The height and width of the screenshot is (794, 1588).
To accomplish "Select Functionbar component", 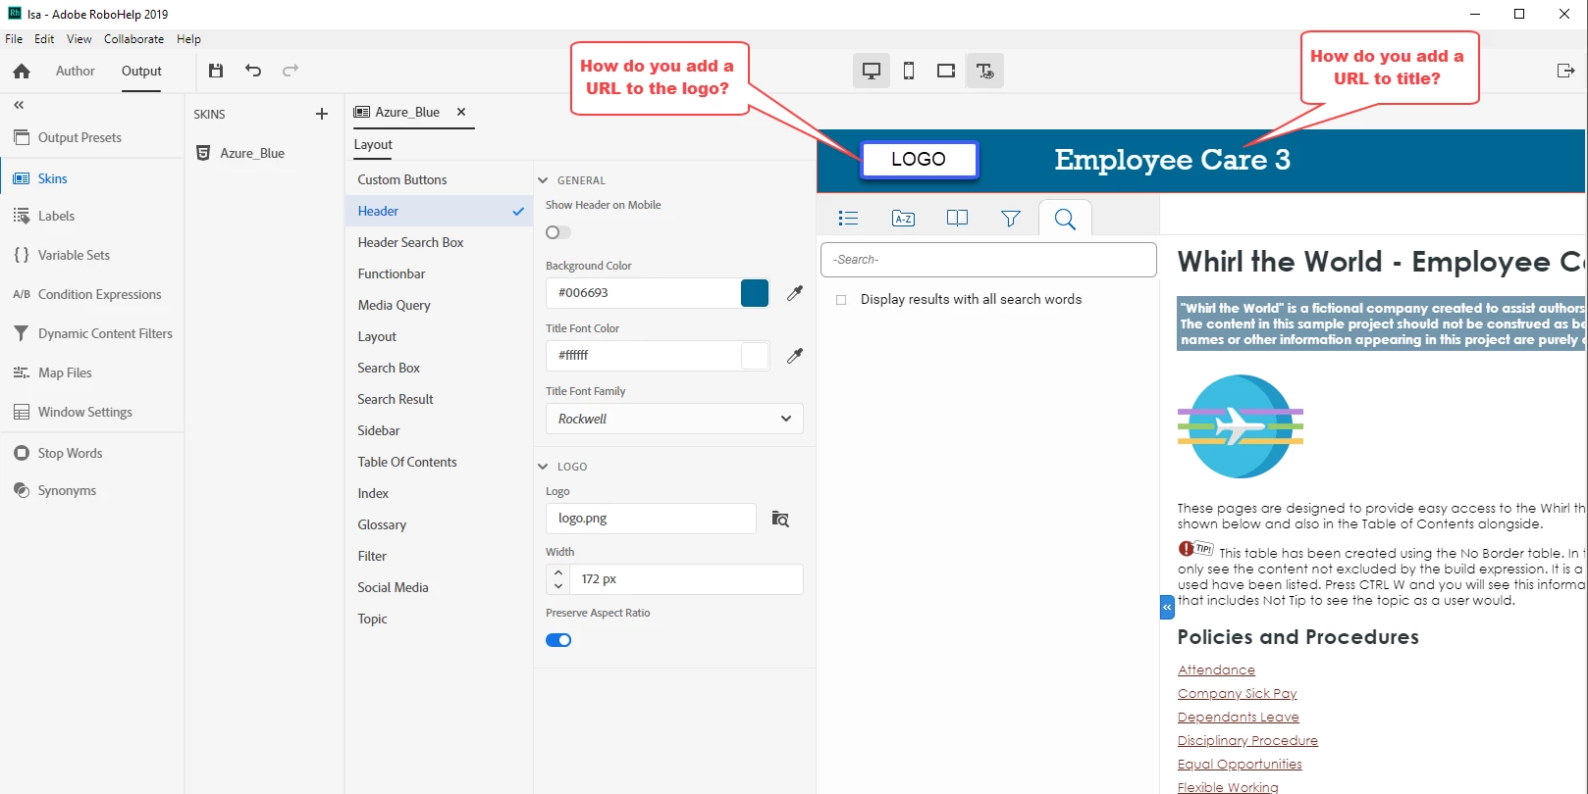I will pos(392,273).
